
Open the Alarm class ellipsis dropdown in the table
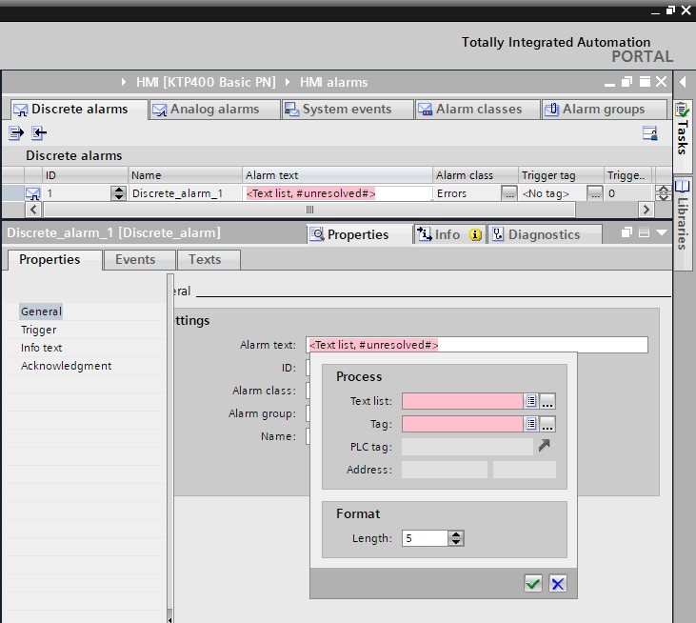click(509, 193)
